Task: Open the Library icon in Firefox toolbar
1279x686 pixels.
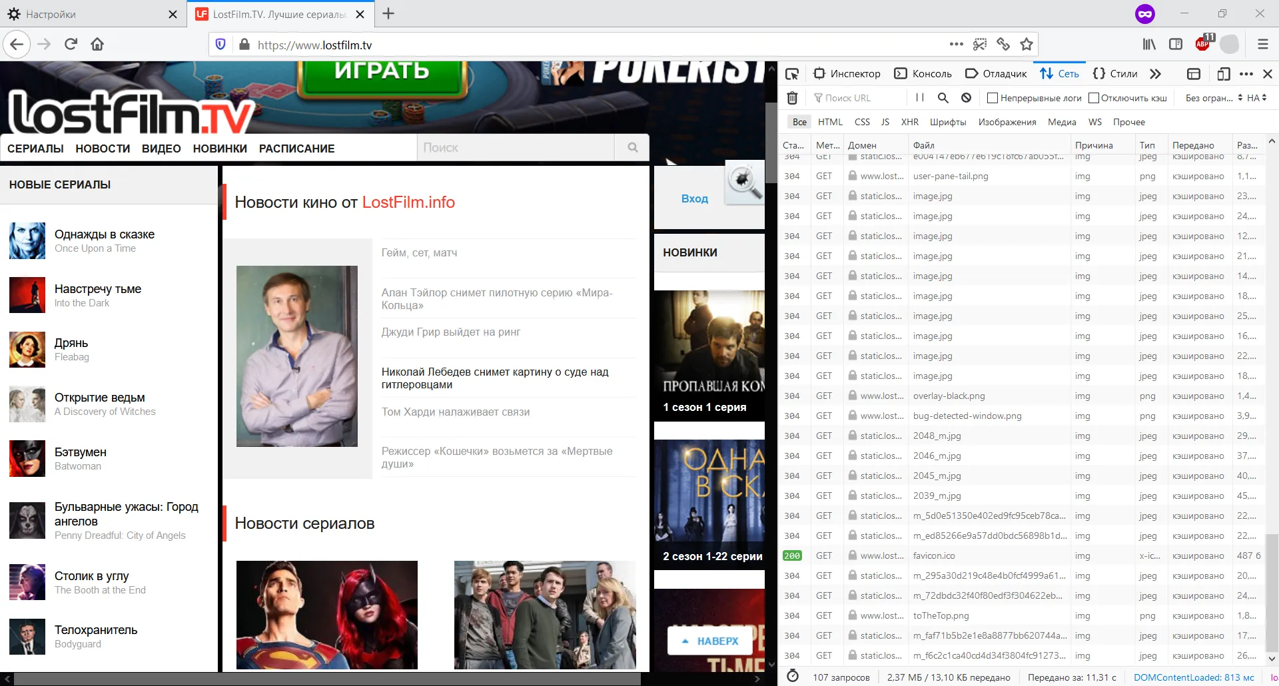Action: click(x=1149, y=45)
